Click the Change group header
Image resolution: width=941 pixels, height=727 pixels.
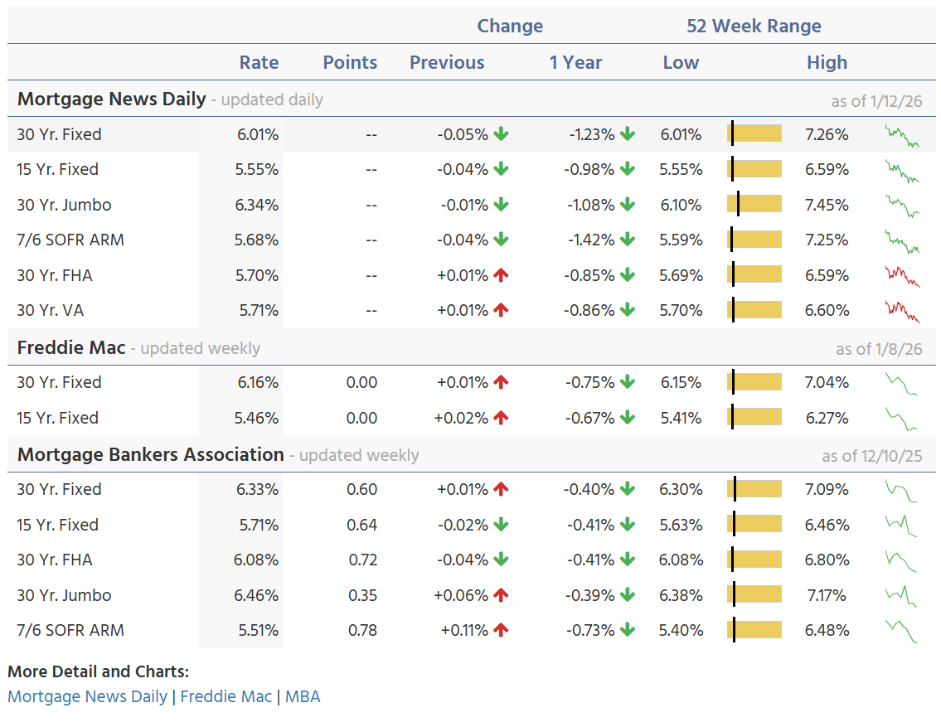tap(510, 26)
